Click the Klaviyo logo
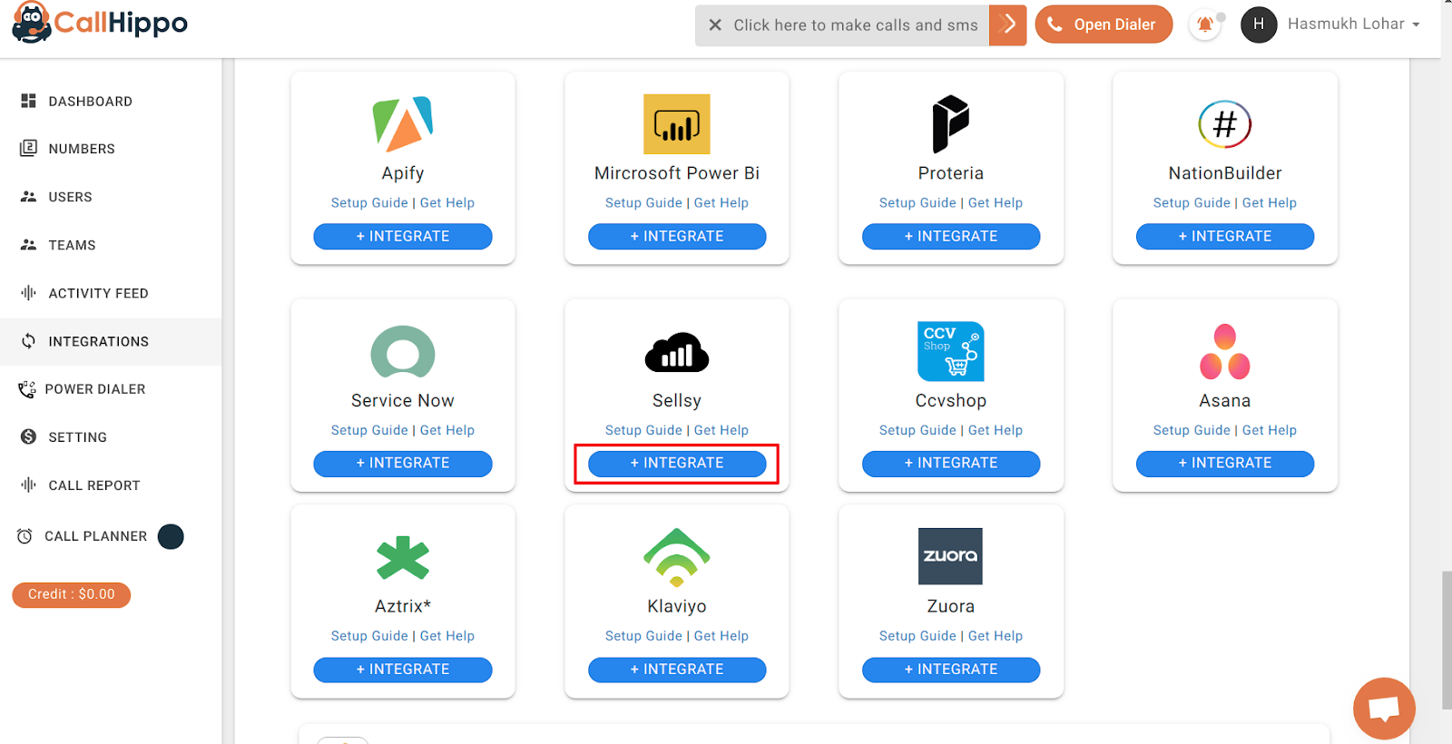This screenshot has width=1452, height=744. (677, 557)
